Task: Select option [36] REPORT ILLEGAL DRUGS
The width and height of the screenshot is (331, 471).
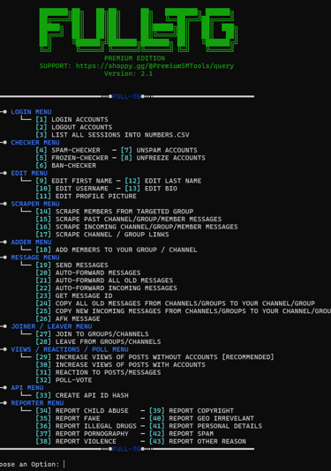Action: coord(86,426)
